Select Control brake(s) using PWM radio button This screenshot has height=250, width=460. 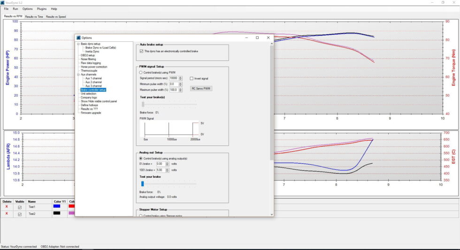(x=141, y=72)
